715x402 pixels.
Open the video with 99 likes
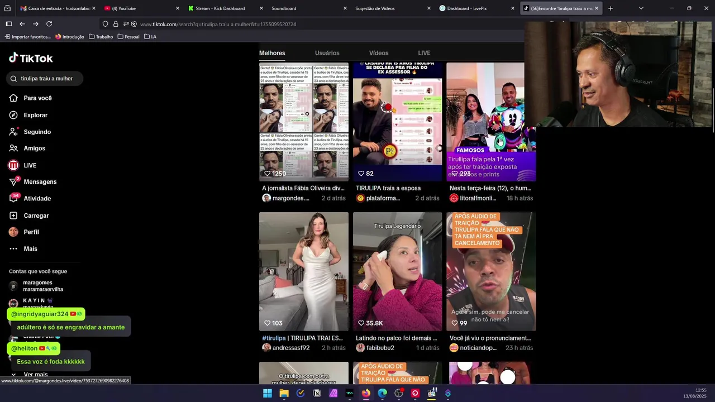(x=491, y=271)
